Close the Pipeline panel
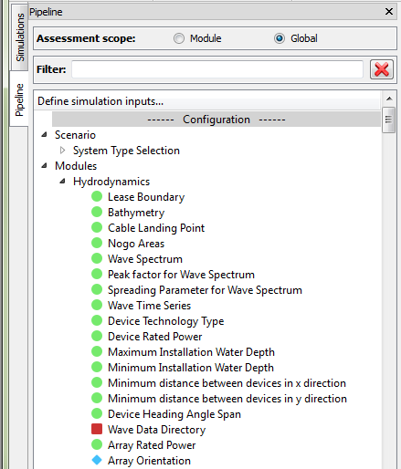 click(389, 12)
